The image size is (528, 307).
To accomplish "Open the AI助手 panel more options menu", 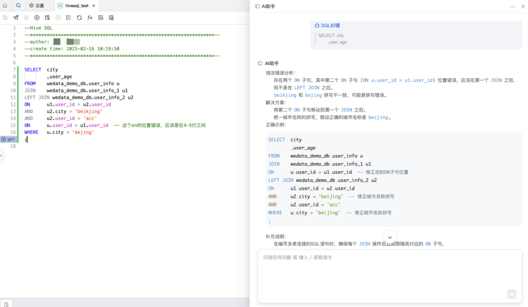I will click(x=512, y=6).
